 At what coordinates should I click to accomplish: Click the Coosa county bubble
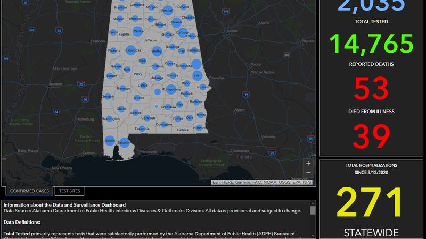pos(170,63)
